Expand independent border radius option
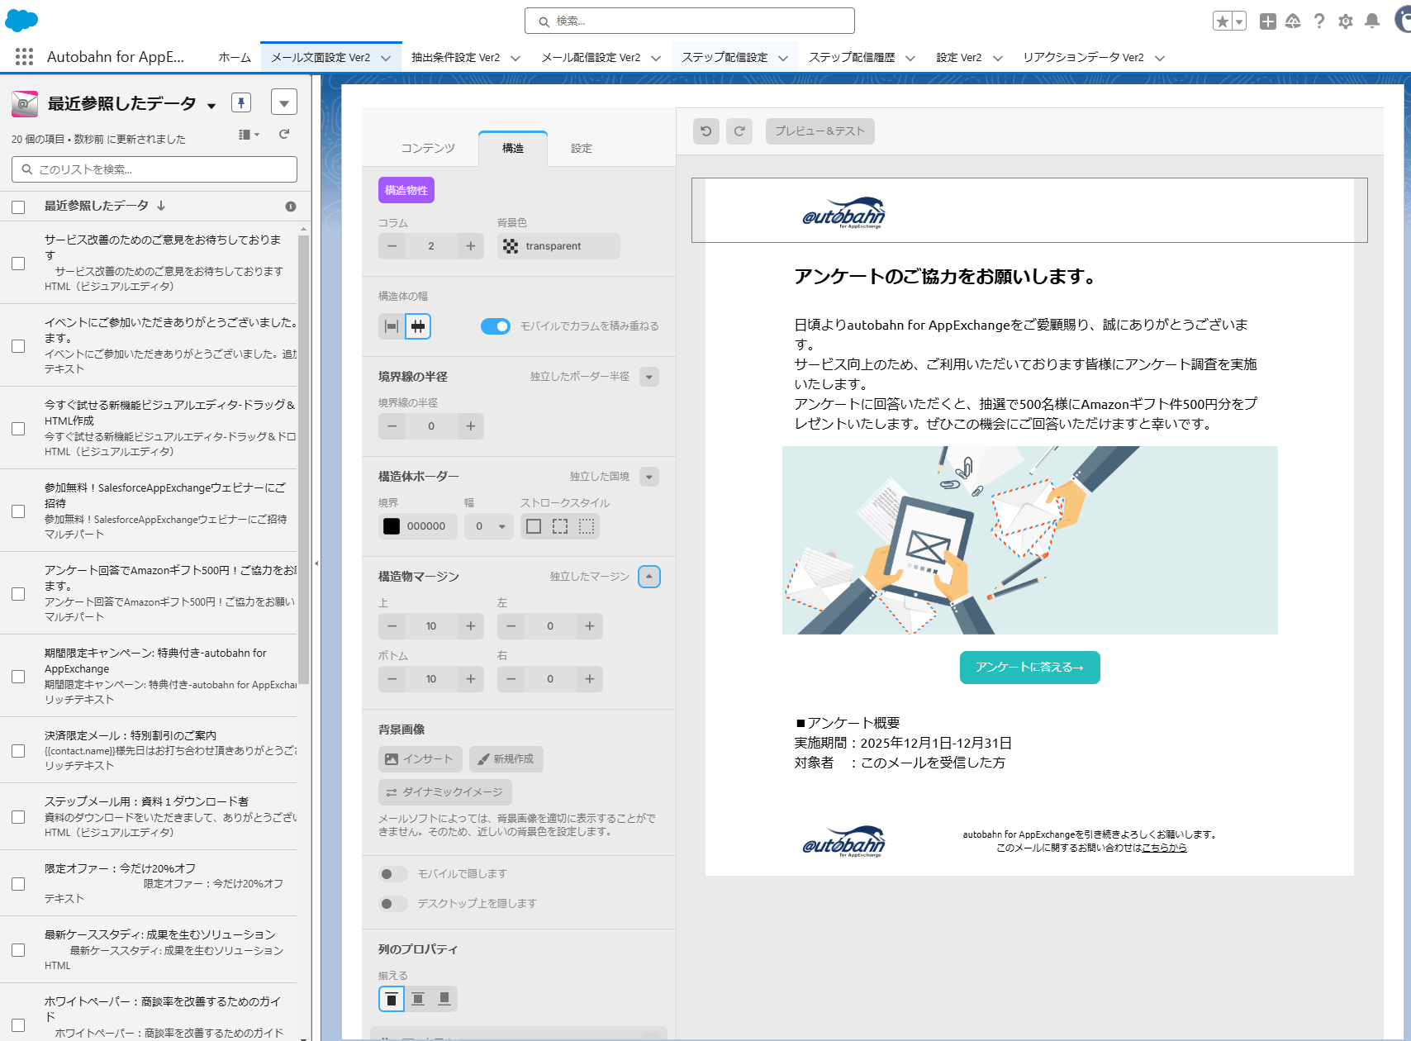The height and width of the screenshot is (1041, 1411). (x=649, y=377)
